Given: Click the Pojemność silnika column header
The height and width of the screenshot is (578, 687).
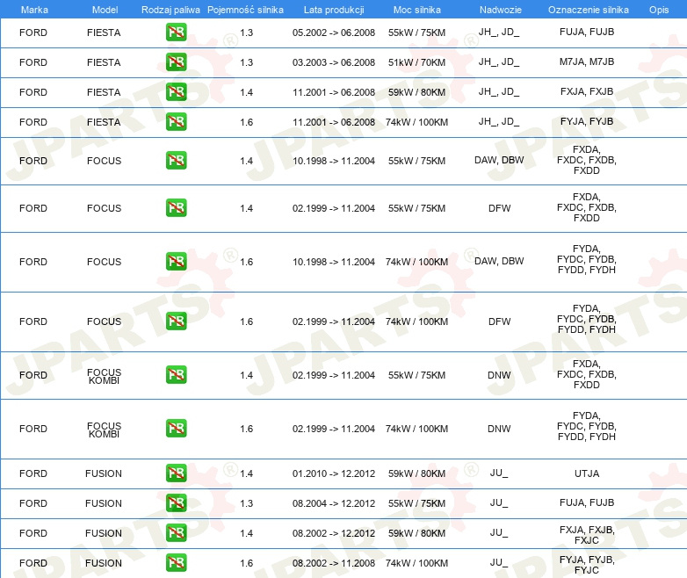Looking at the screenshot, I should click(x=245, y=10).
